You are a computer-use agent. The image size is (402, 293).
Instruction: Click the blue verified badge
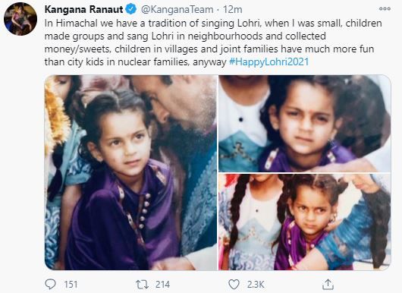130,10
